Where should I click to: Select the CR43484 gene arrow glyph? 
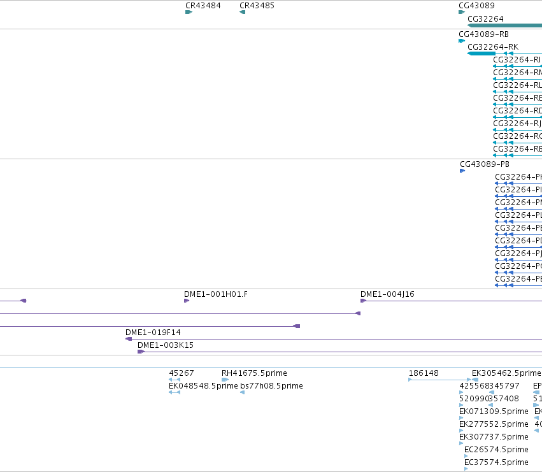click(189, 12)
